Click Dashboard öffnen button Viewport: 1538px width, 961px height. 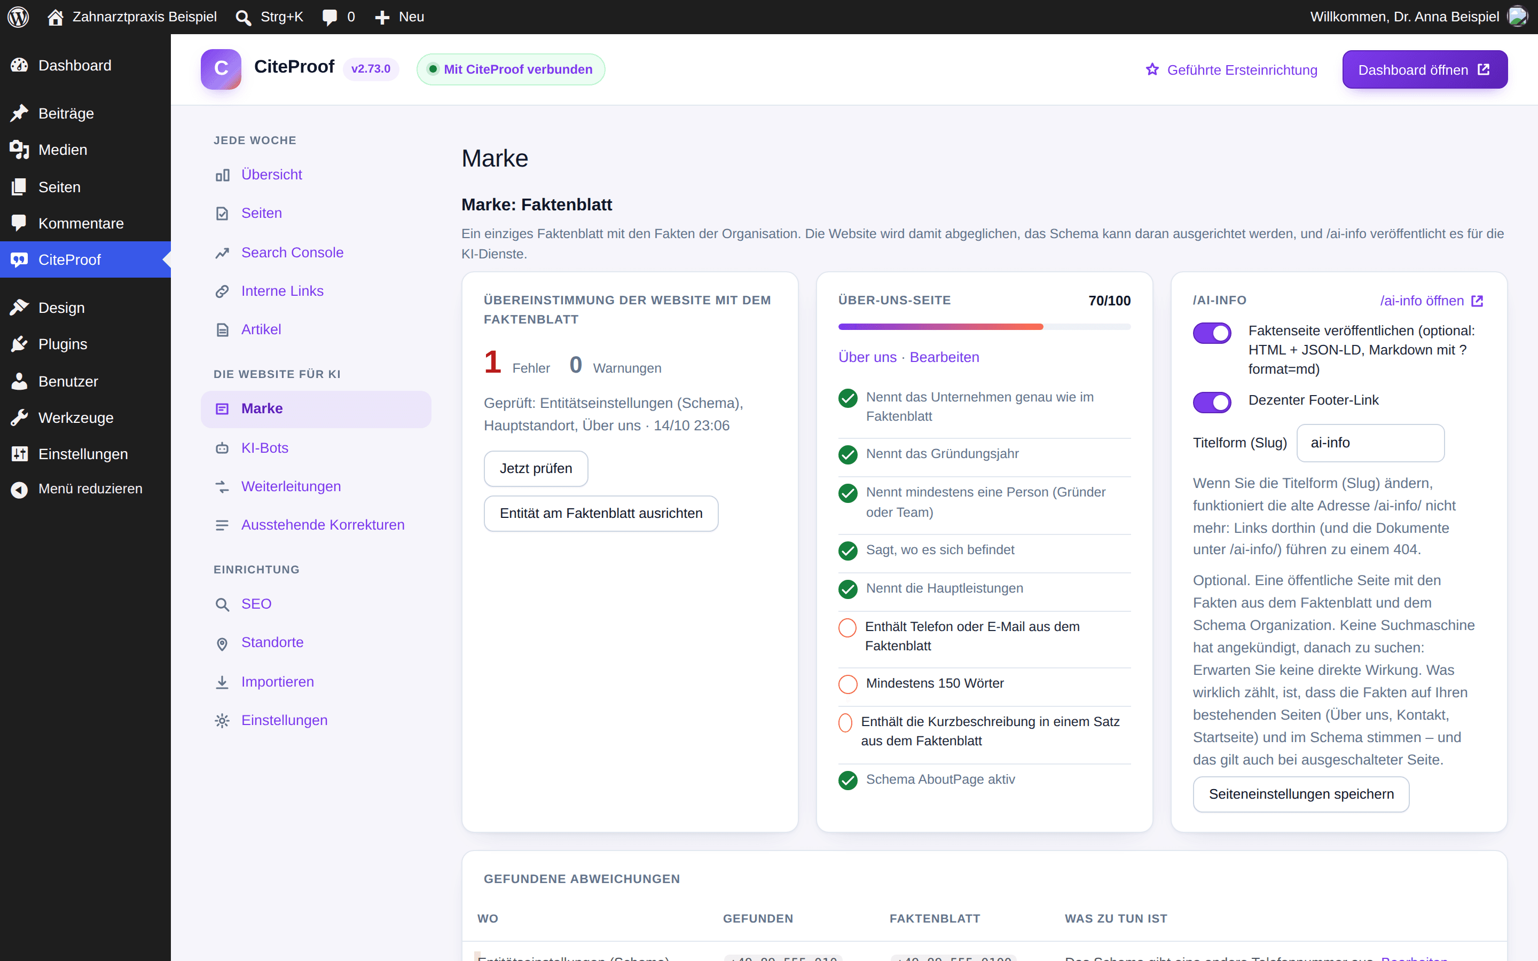(x=1424, y=69)
